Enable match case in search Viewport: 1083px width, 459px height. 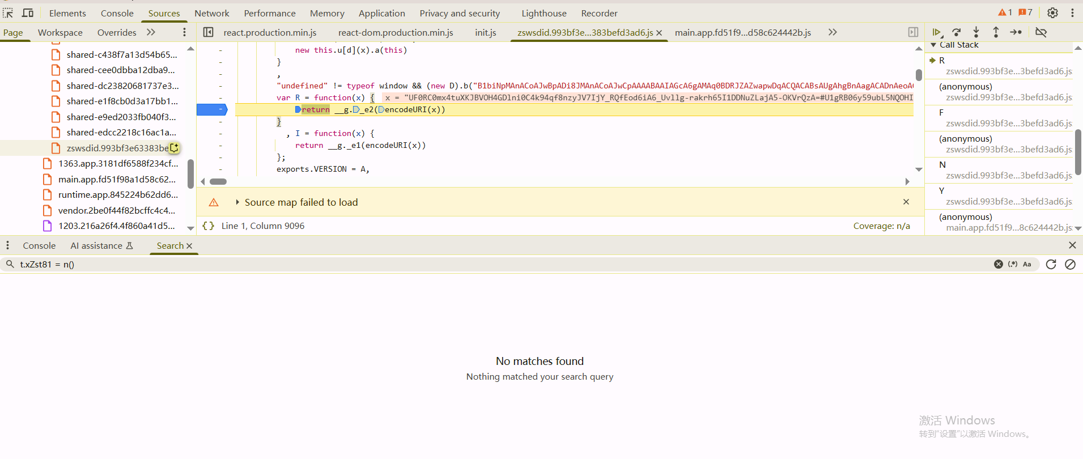1027,264
